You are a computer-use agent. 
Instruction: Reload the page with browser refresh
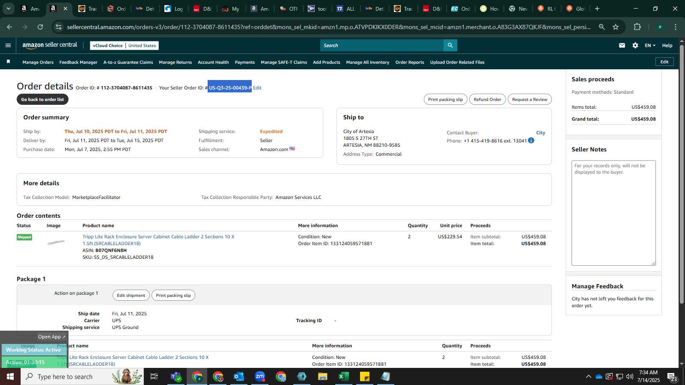pyautogui.click(x=40, y=27)
